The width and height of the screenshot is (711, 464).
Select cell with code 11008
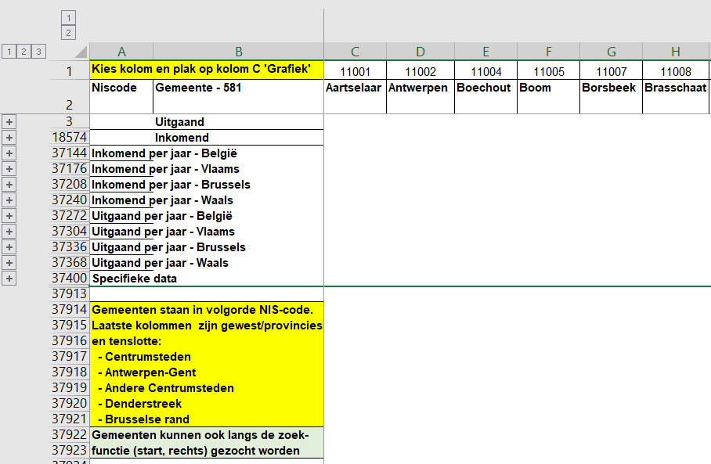point(676,71)
